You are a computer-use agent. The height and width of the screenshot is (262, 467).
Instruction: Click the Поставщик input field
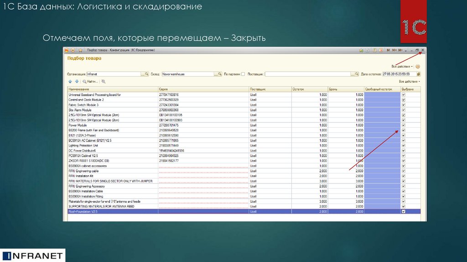tap(307, 73)
